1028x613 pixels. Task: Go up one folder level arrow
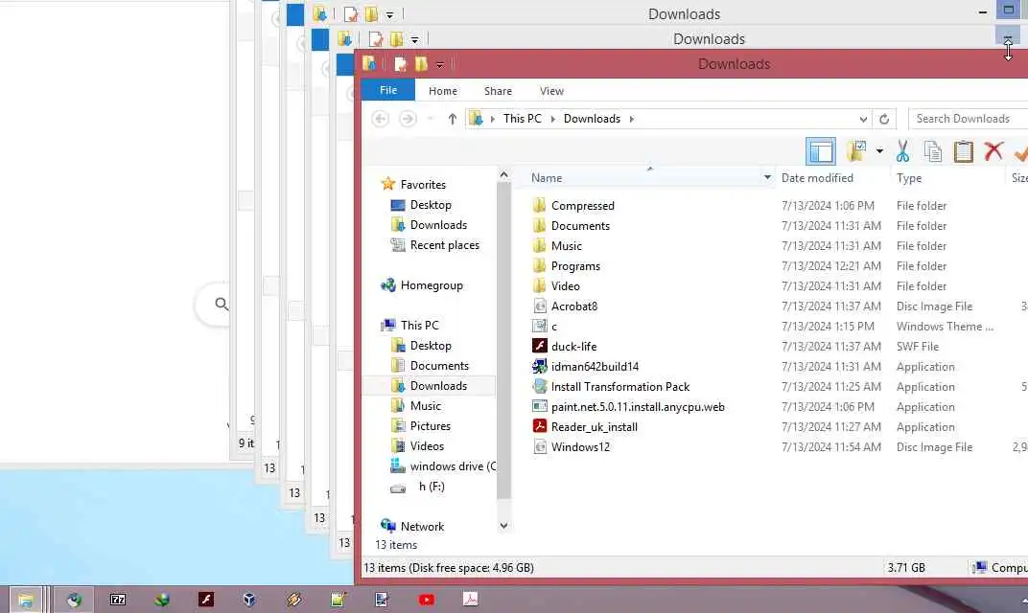453,119
